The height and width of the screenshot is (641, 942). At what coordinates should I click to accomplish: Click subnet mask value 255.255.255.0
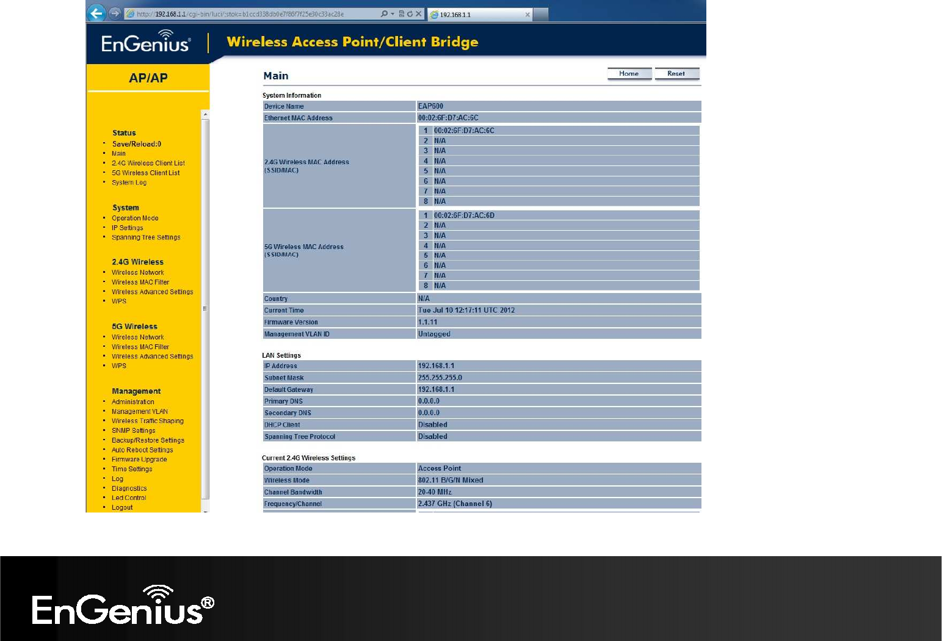click(x=440, y=378)
